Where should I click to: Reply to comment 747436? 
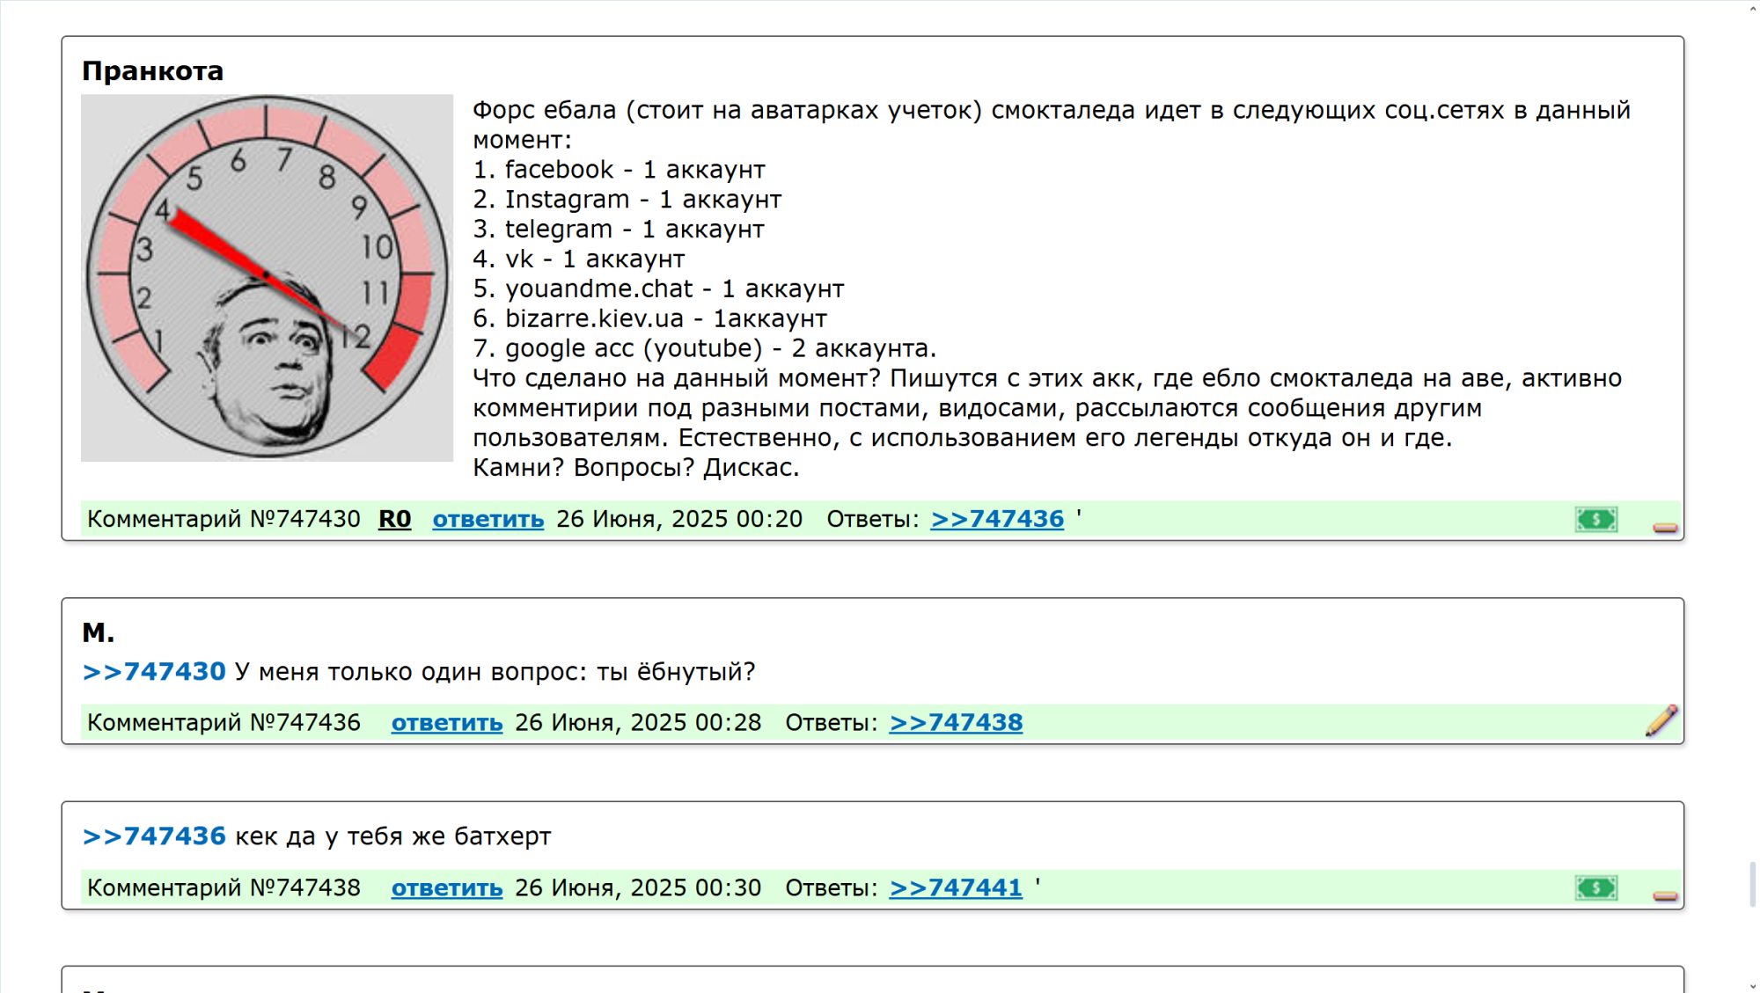[446, 722]
